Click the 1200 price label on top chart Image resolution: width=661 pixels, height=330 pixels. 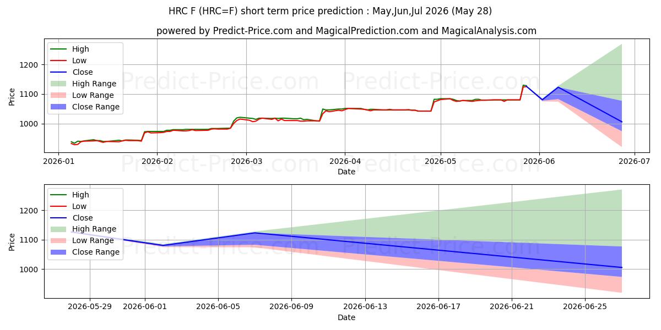(31, 65)
